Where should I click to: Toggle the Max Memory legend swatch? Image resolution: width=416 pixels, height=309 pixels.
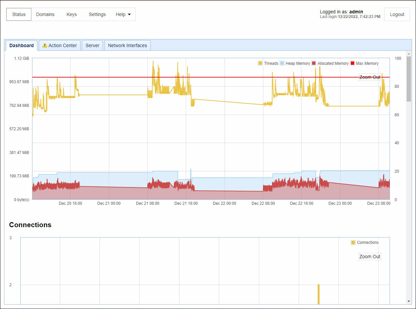pos(353,63)
